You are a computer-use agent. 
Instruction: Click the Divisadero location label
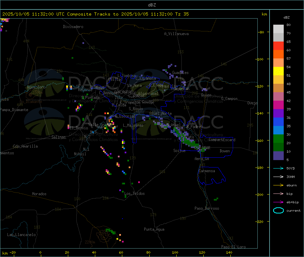pos(73,27)
